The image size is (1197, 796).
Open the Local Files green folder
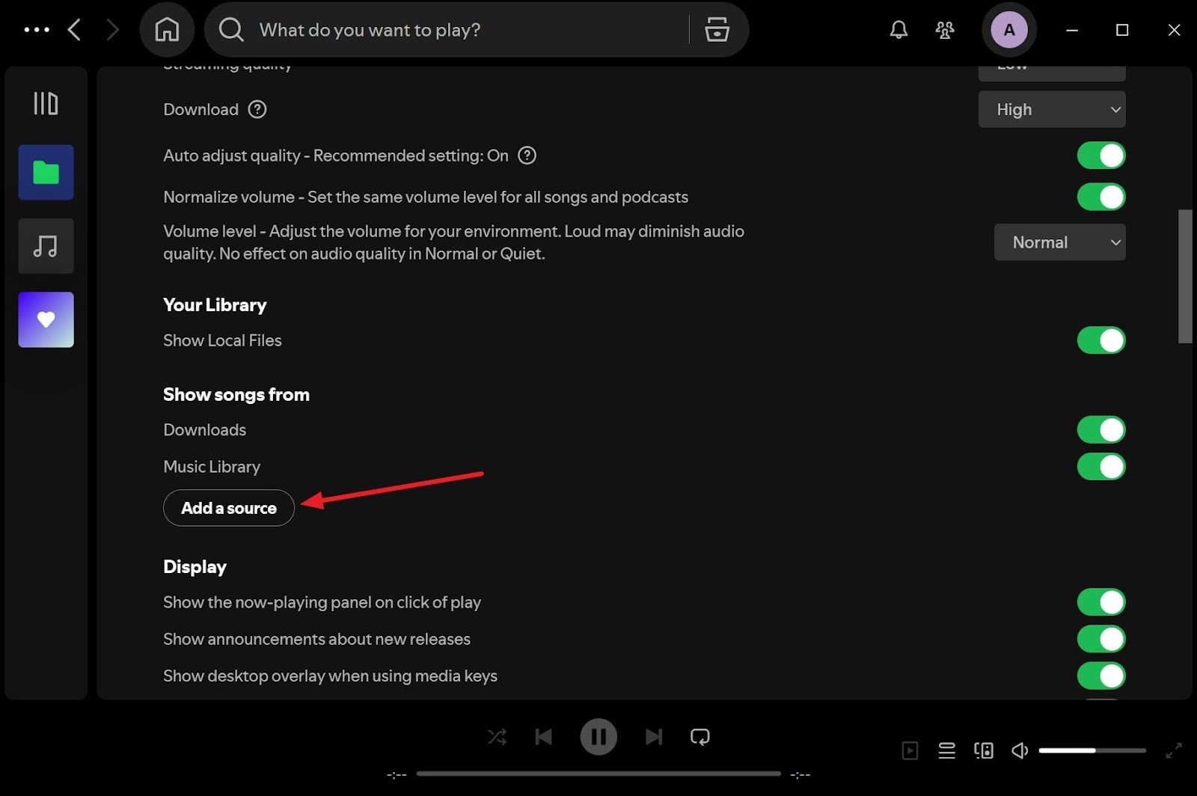(x=46, y=173)
